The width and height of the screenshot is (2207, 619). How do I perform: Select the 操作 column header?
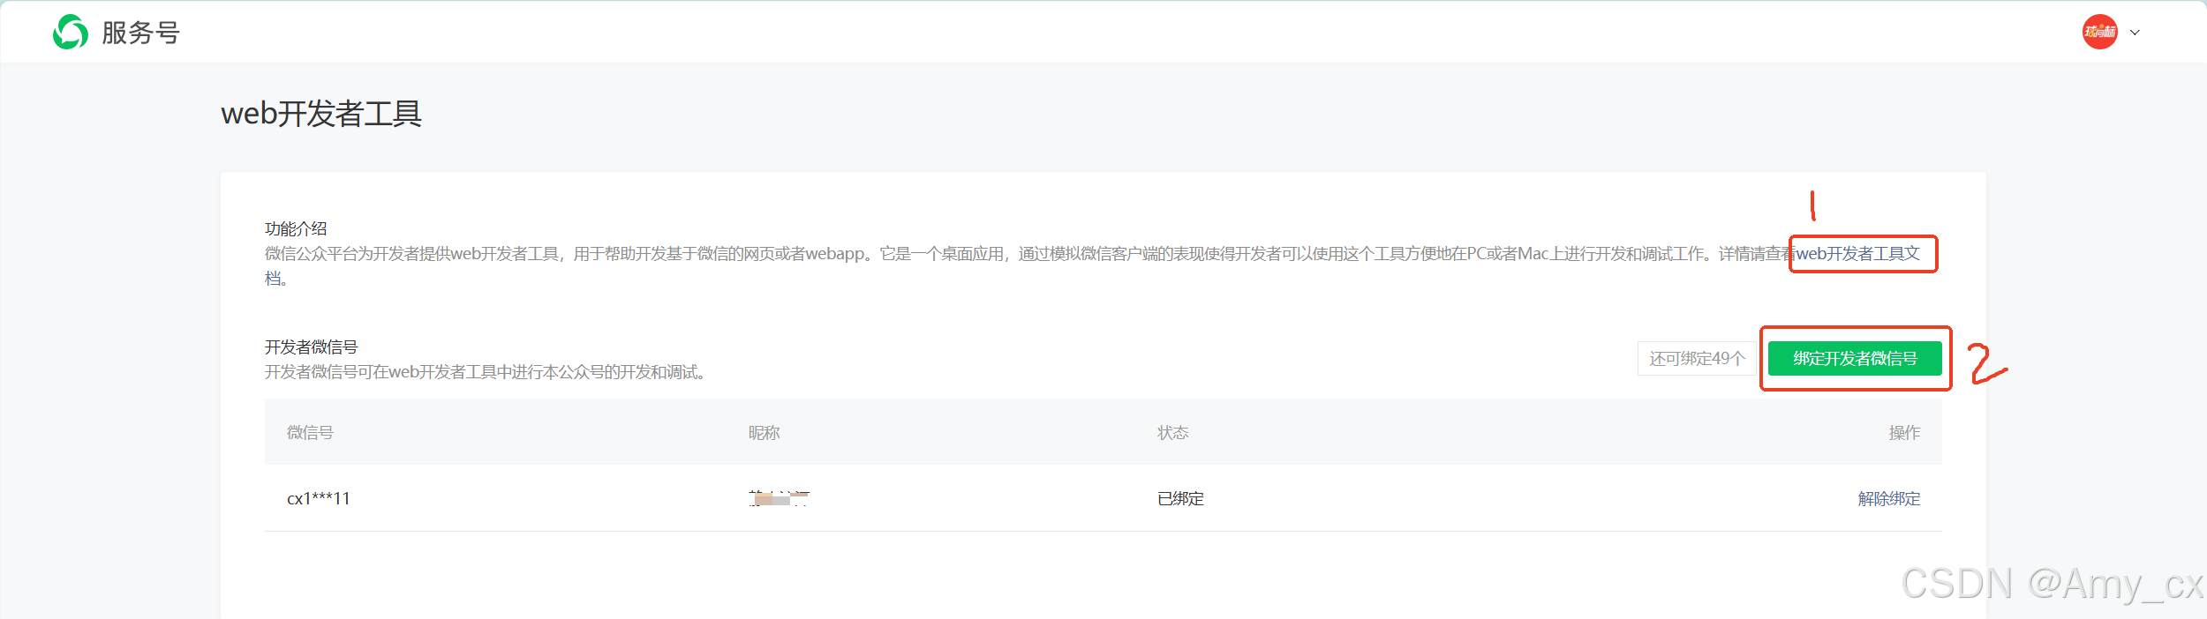point(1904,433)
